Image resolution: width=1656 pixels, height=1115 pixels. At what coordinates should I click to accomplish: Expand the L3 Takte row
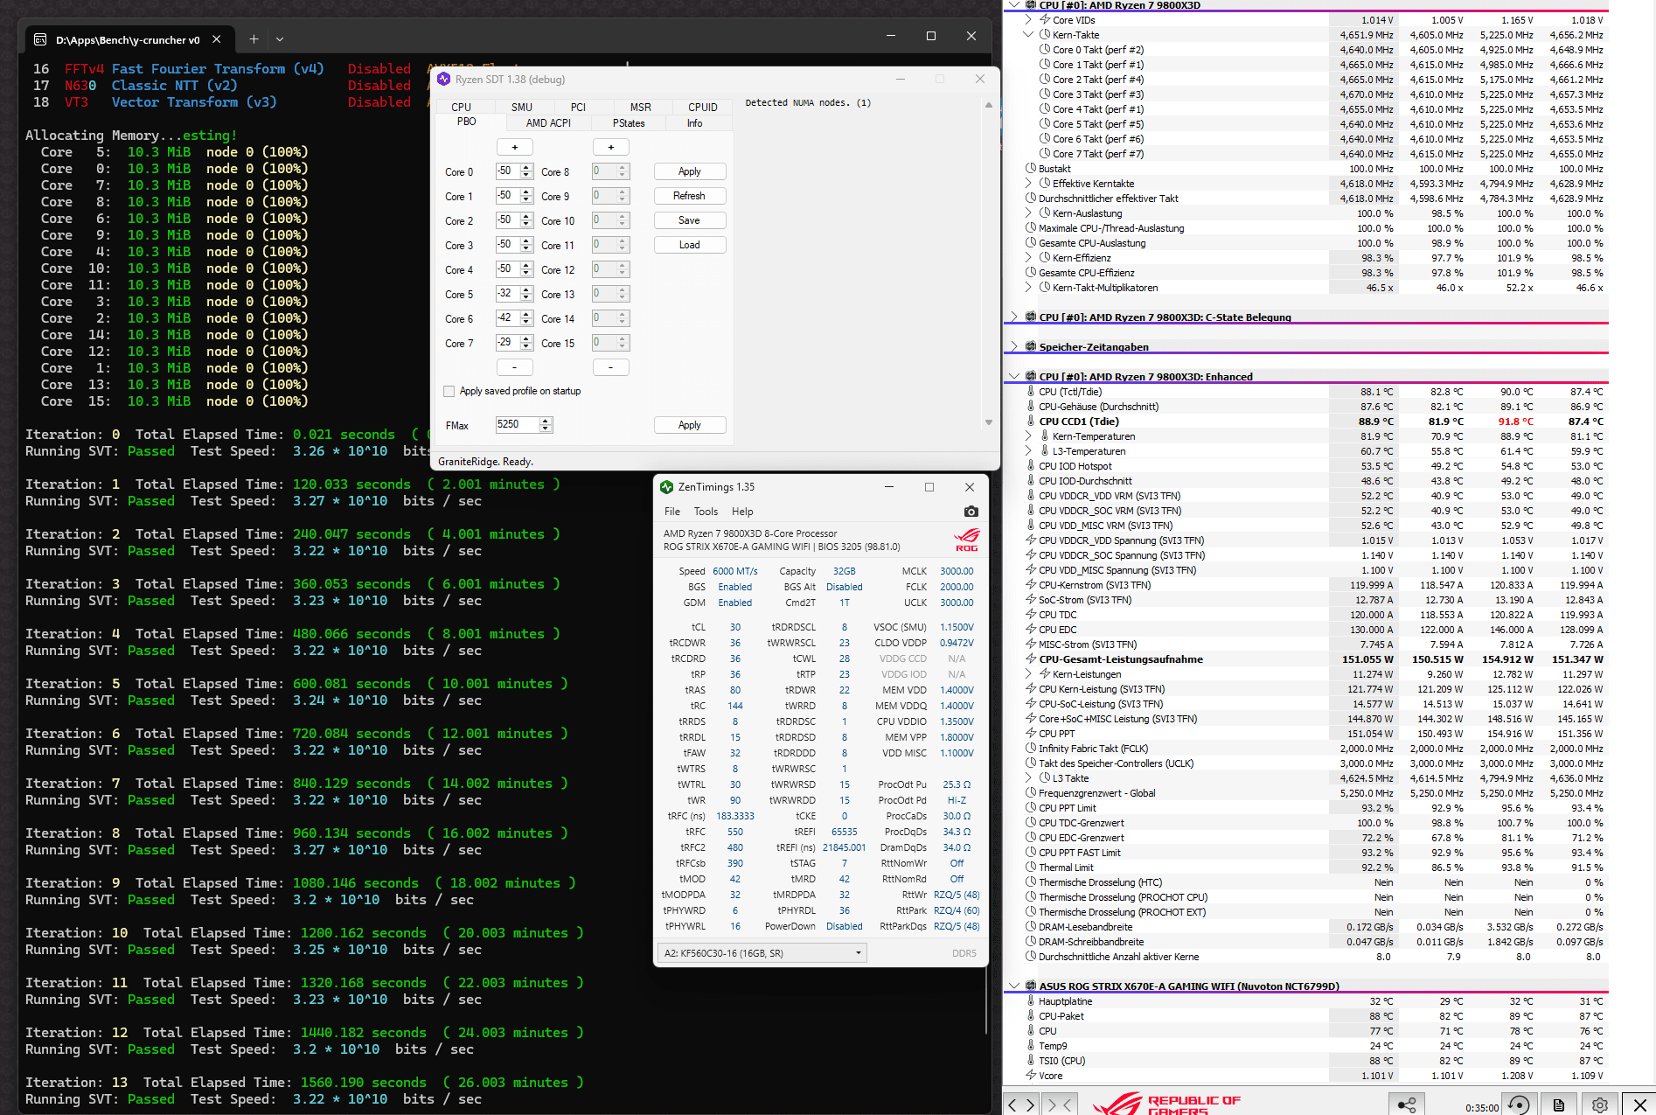pos(1029,778)
